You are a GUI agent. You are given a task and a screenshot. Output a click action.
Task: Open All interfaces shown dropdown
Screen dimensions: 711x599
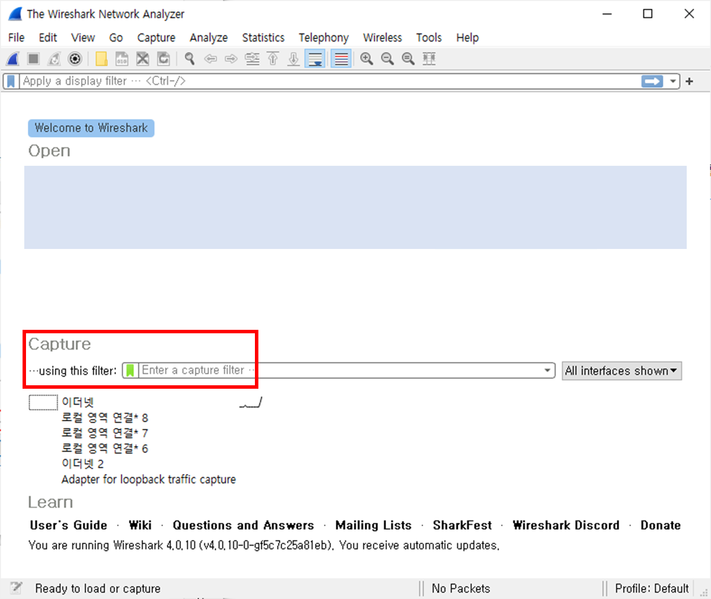622,371
